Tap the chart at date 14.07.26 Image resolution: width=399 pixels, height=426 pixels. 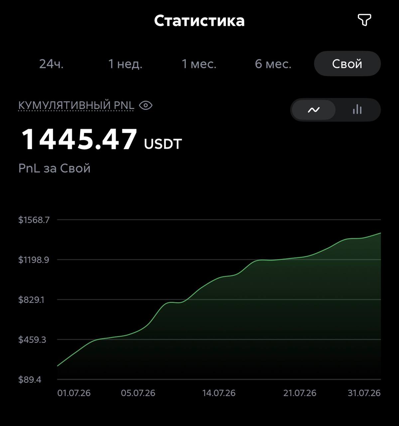click(219, 393)
